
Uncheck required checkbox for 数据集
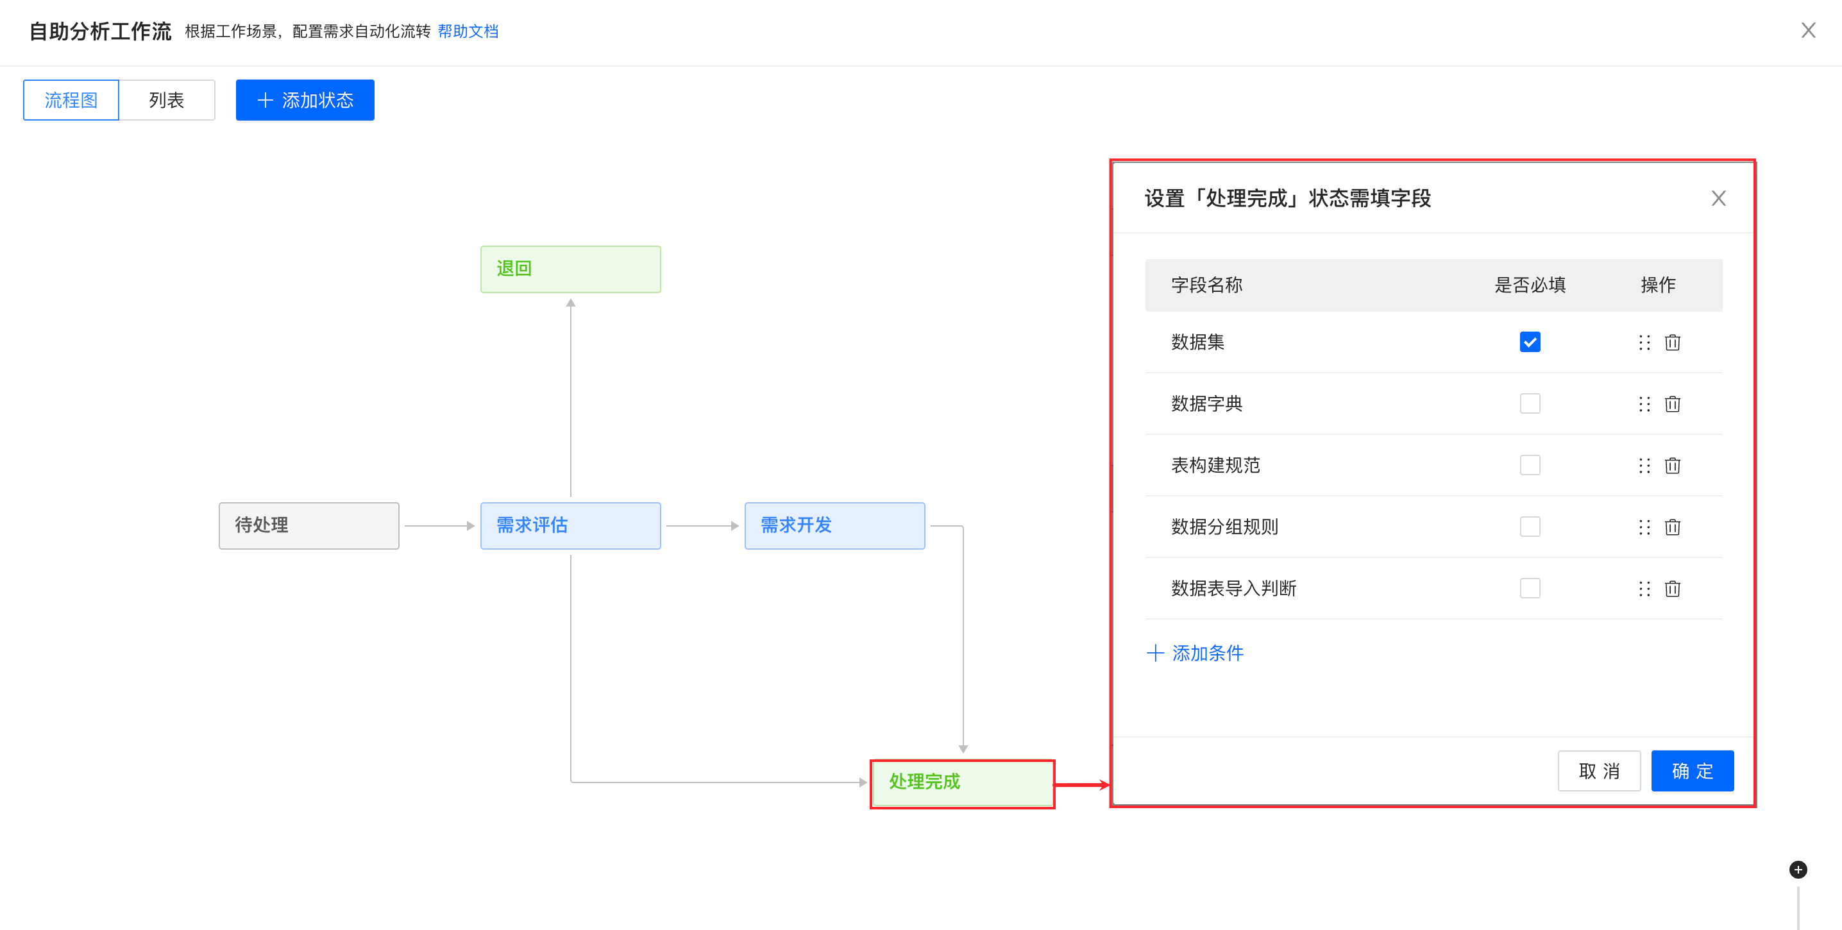pyautogui.click(x=1530, y=342)
